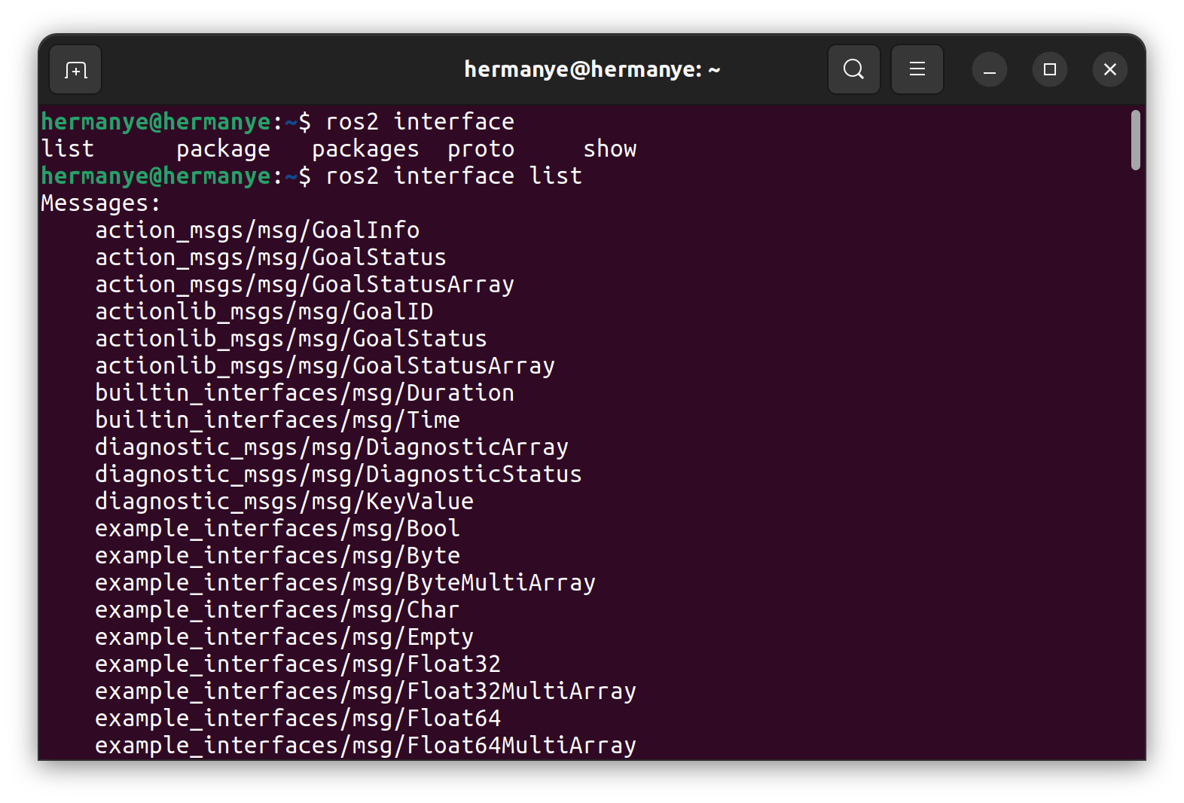Screen dimensions: 1184x803
Task: Click the 'example_interfaces/msg/Byte' line
Action: [278, 556]
